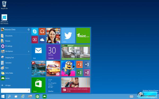Open the mint.com tile

[x=83, y=36]
